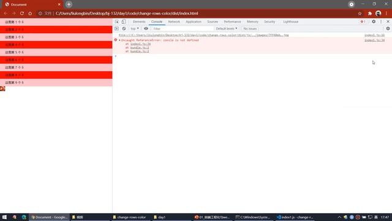The image size is (392, 221).
Task: Click list row number 5
Action: click(x=56, y=52)
